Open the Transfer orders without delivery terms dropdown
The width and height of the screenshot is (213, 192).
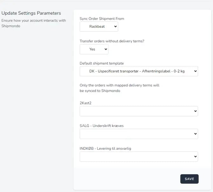(94, 49)
